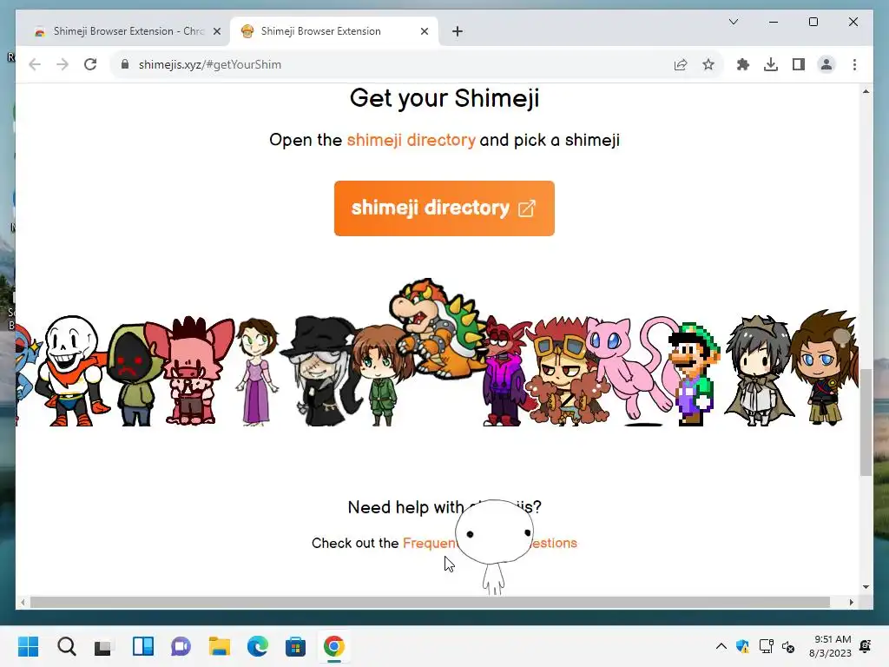Open File Explorer from the taskbar
The image size is (889, 667).
pyautogui.click(x=219, y=646)
